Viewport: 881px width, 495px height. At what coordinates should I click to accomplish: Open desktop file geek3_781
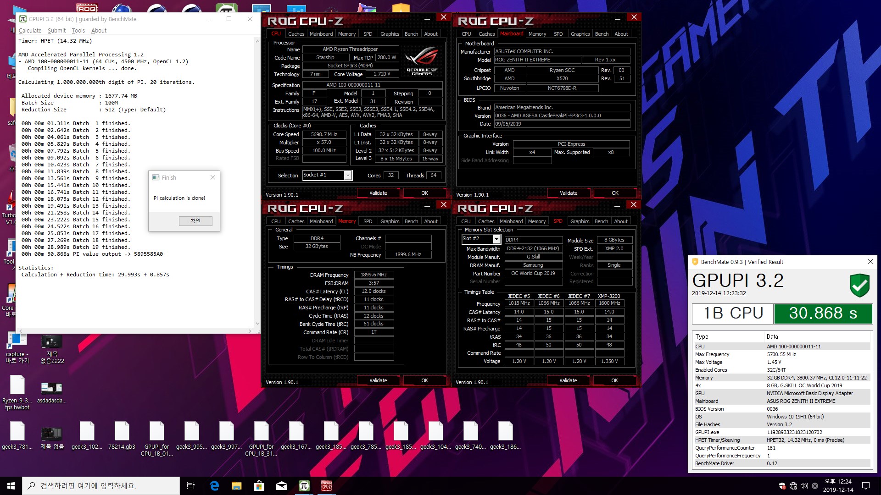(17, 435)
